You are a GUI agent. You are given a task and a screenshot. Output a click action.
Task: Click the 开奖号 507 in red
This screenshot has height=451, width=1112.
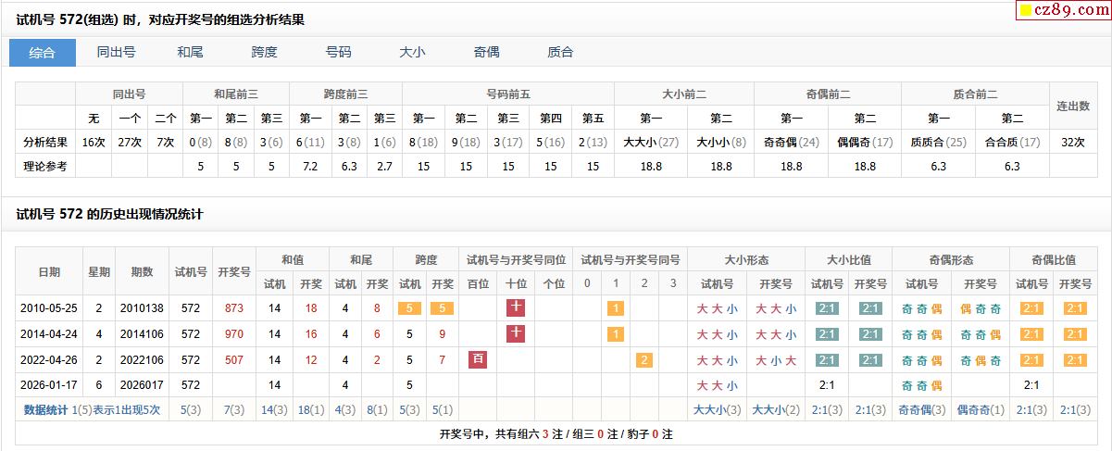click(x=233, y=359)
